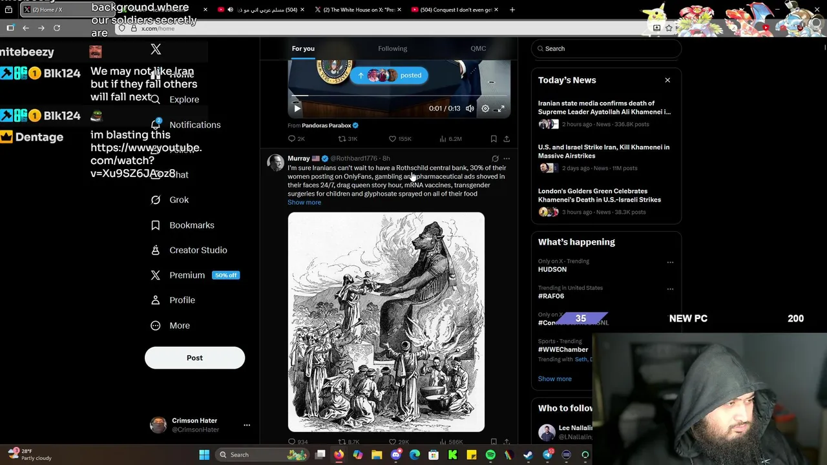Close the Today's News panel

[667, 80]
